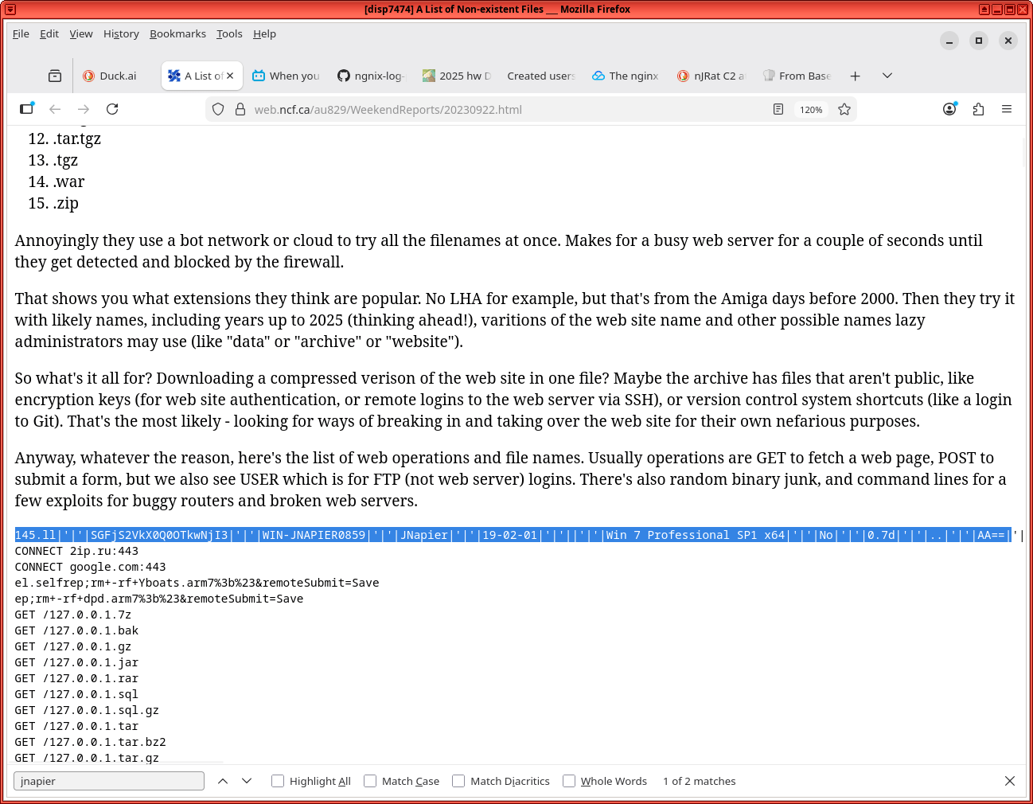Open the Tools menu
Viewport: 1033px width, 804px height.
point(229,33)
